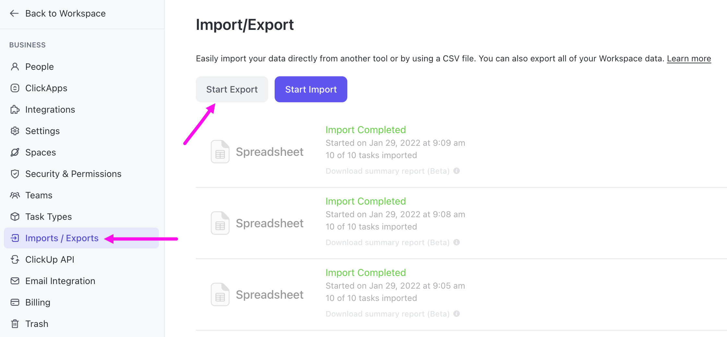Click the Trash bin icon

coord(15,324)
